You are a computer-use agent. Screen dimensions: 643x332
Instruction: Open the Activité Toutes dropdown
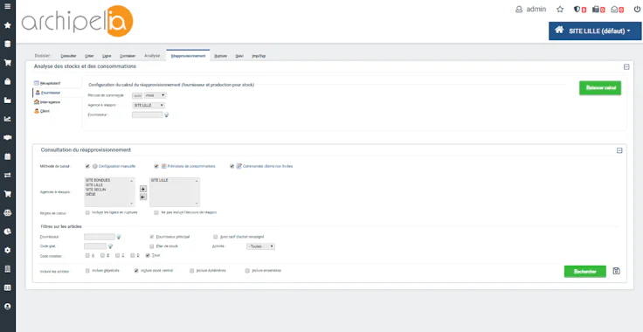pyautogui.click(x=260, y=246)
